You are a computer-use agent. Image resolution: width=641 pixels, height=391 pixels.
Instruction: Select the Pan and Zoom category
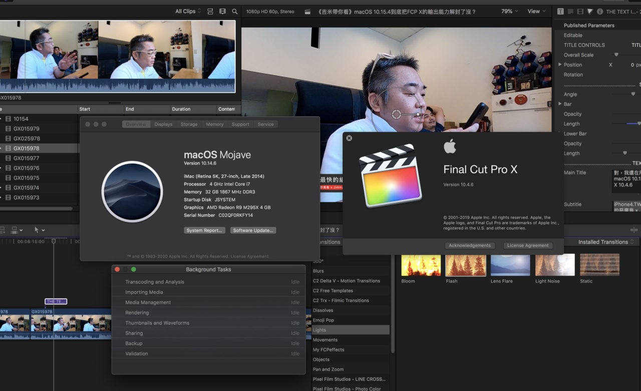pos(351,369)
